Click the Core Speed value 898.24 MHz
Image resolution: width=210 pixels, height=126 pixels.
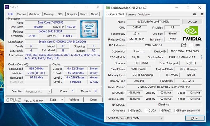tap(36, 69)
